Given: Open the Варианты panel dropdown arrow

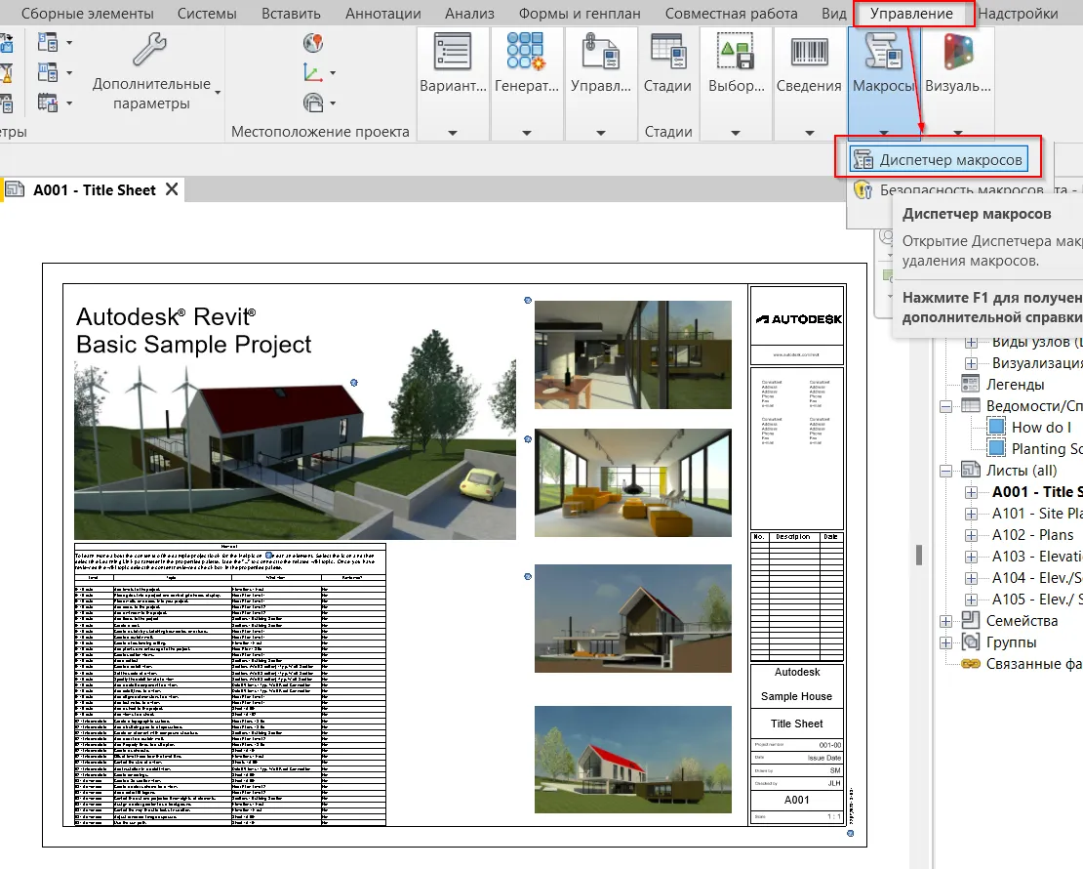Looking at the screenshot, I should [x=453, y=133].
